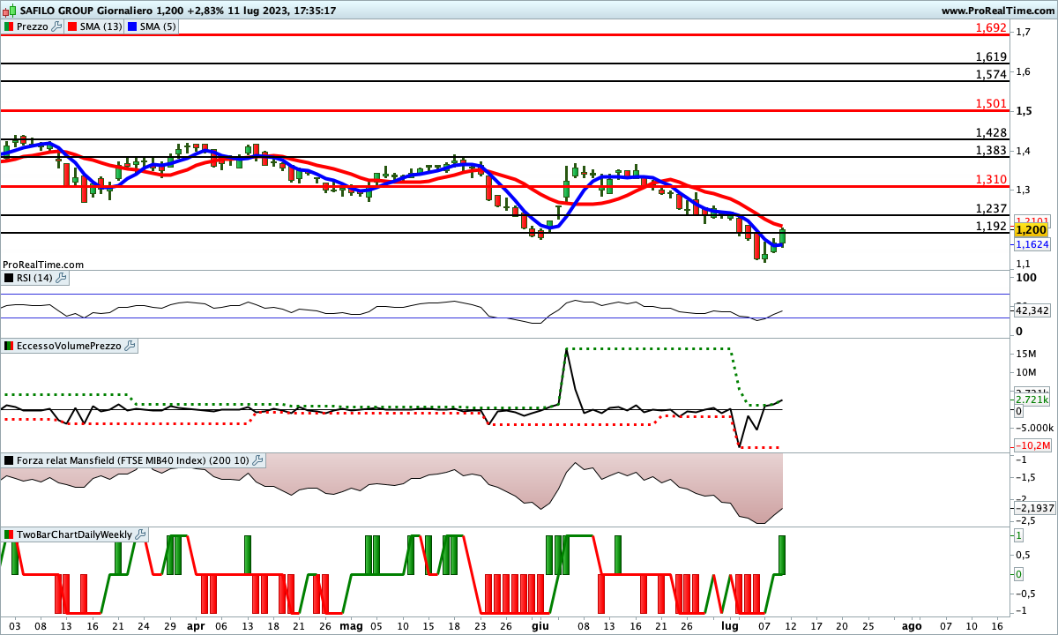Click the black RSI (14) color square

coord(8,278)
